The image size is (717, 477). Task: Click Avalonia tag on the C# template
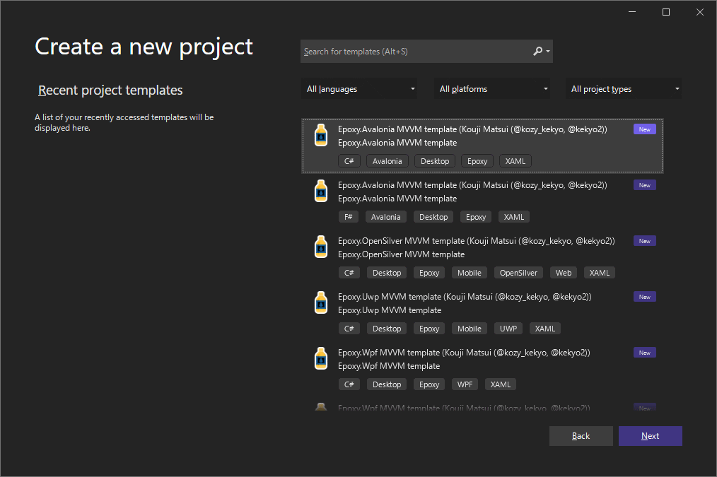pos(387,161)
